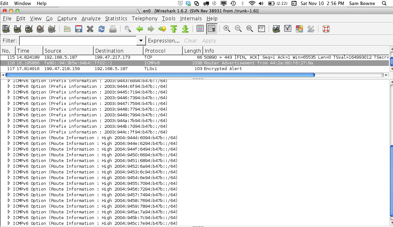Open the Analyze menu

91,18
